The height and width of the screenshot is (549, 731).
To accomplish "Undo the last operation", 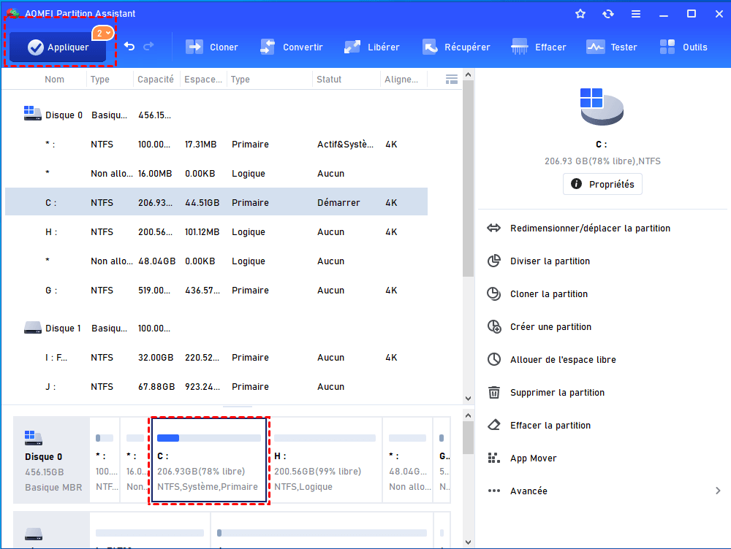I will [129, 47].
